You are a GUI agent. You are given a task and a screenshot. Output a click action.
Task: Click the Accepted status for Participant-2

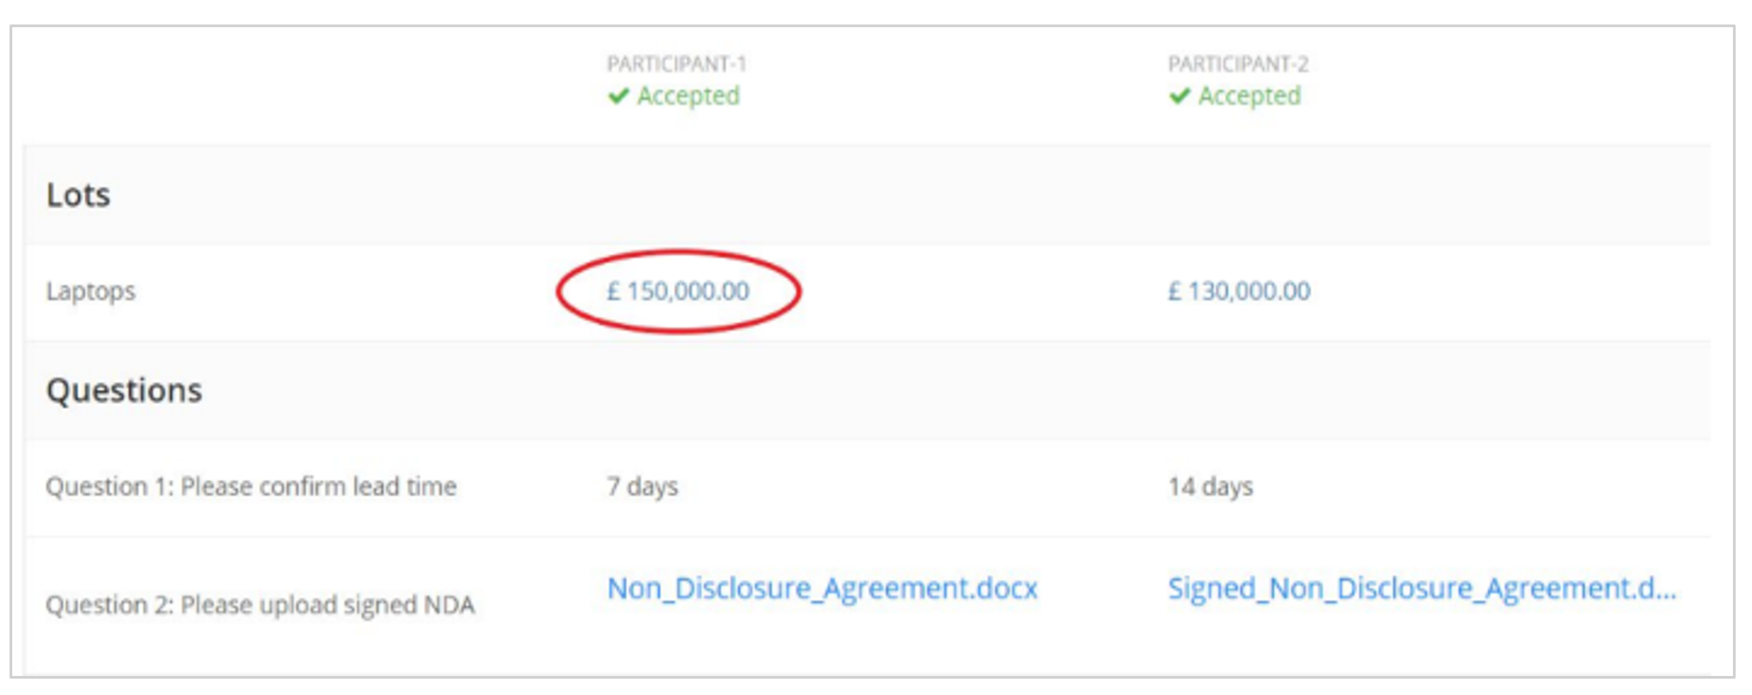click(1249, 96)
